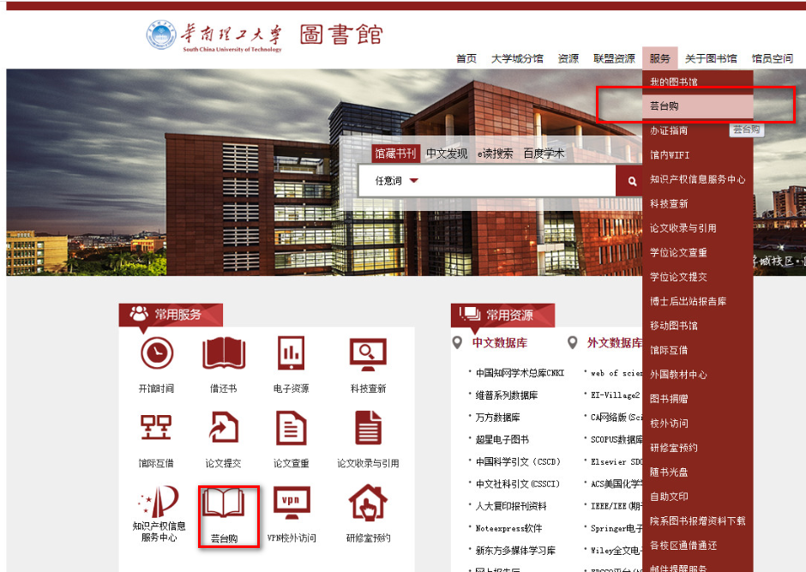The image size is (806, 572).
Task: Select 馆内WIFI in the 服务 dropdown
Action: click(x=698, y=154)
